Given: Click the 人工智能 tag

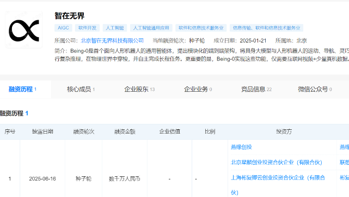Looking at the screenshot, I should click(x=115, y=28).
